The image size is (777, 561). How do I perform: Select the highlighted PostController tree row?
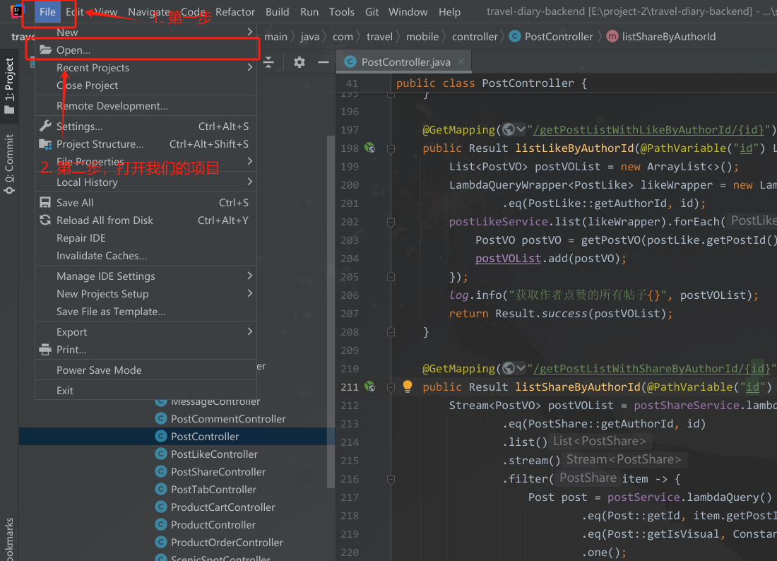pyautogui.click(x=177, y=436)
